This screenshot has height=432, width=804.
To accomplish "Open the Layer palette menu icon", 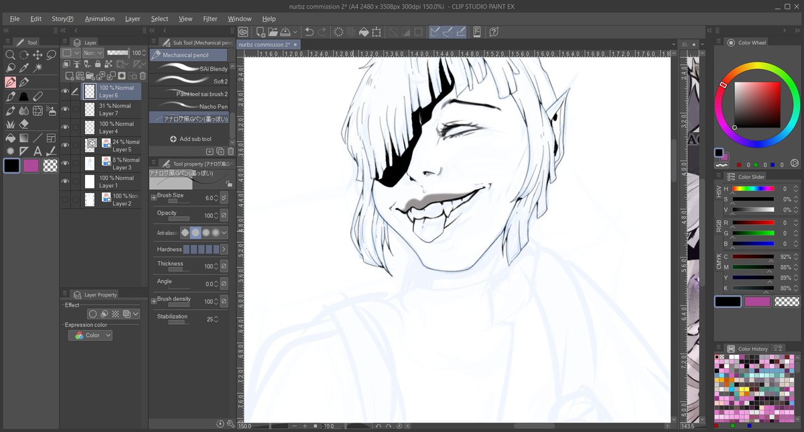I will 65,42.
